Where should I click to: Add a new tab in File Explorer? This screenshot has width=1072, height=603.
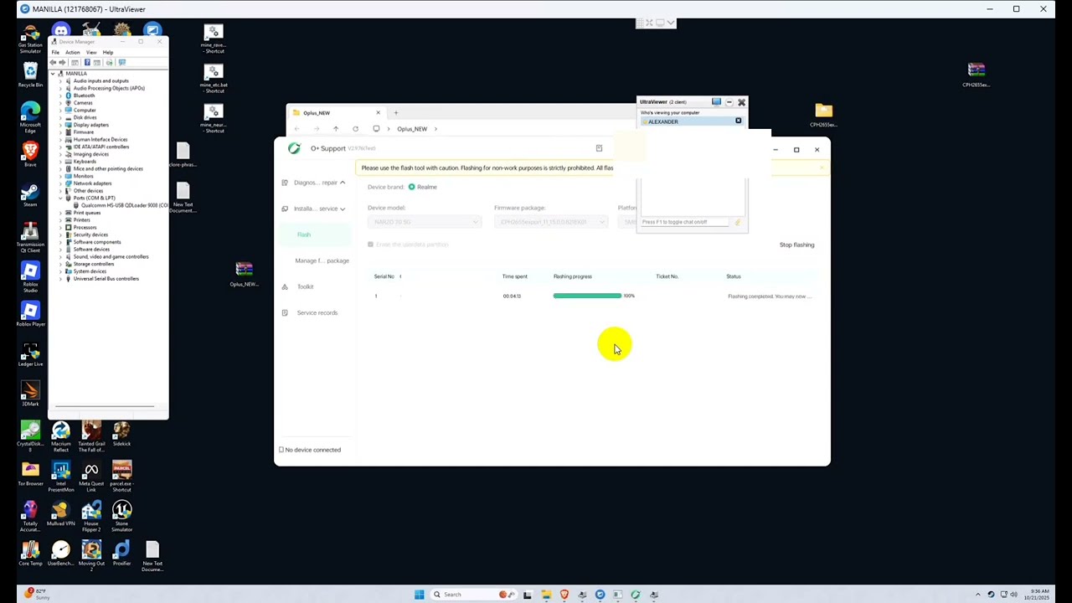pyautogui.click(x=396, y=113)
